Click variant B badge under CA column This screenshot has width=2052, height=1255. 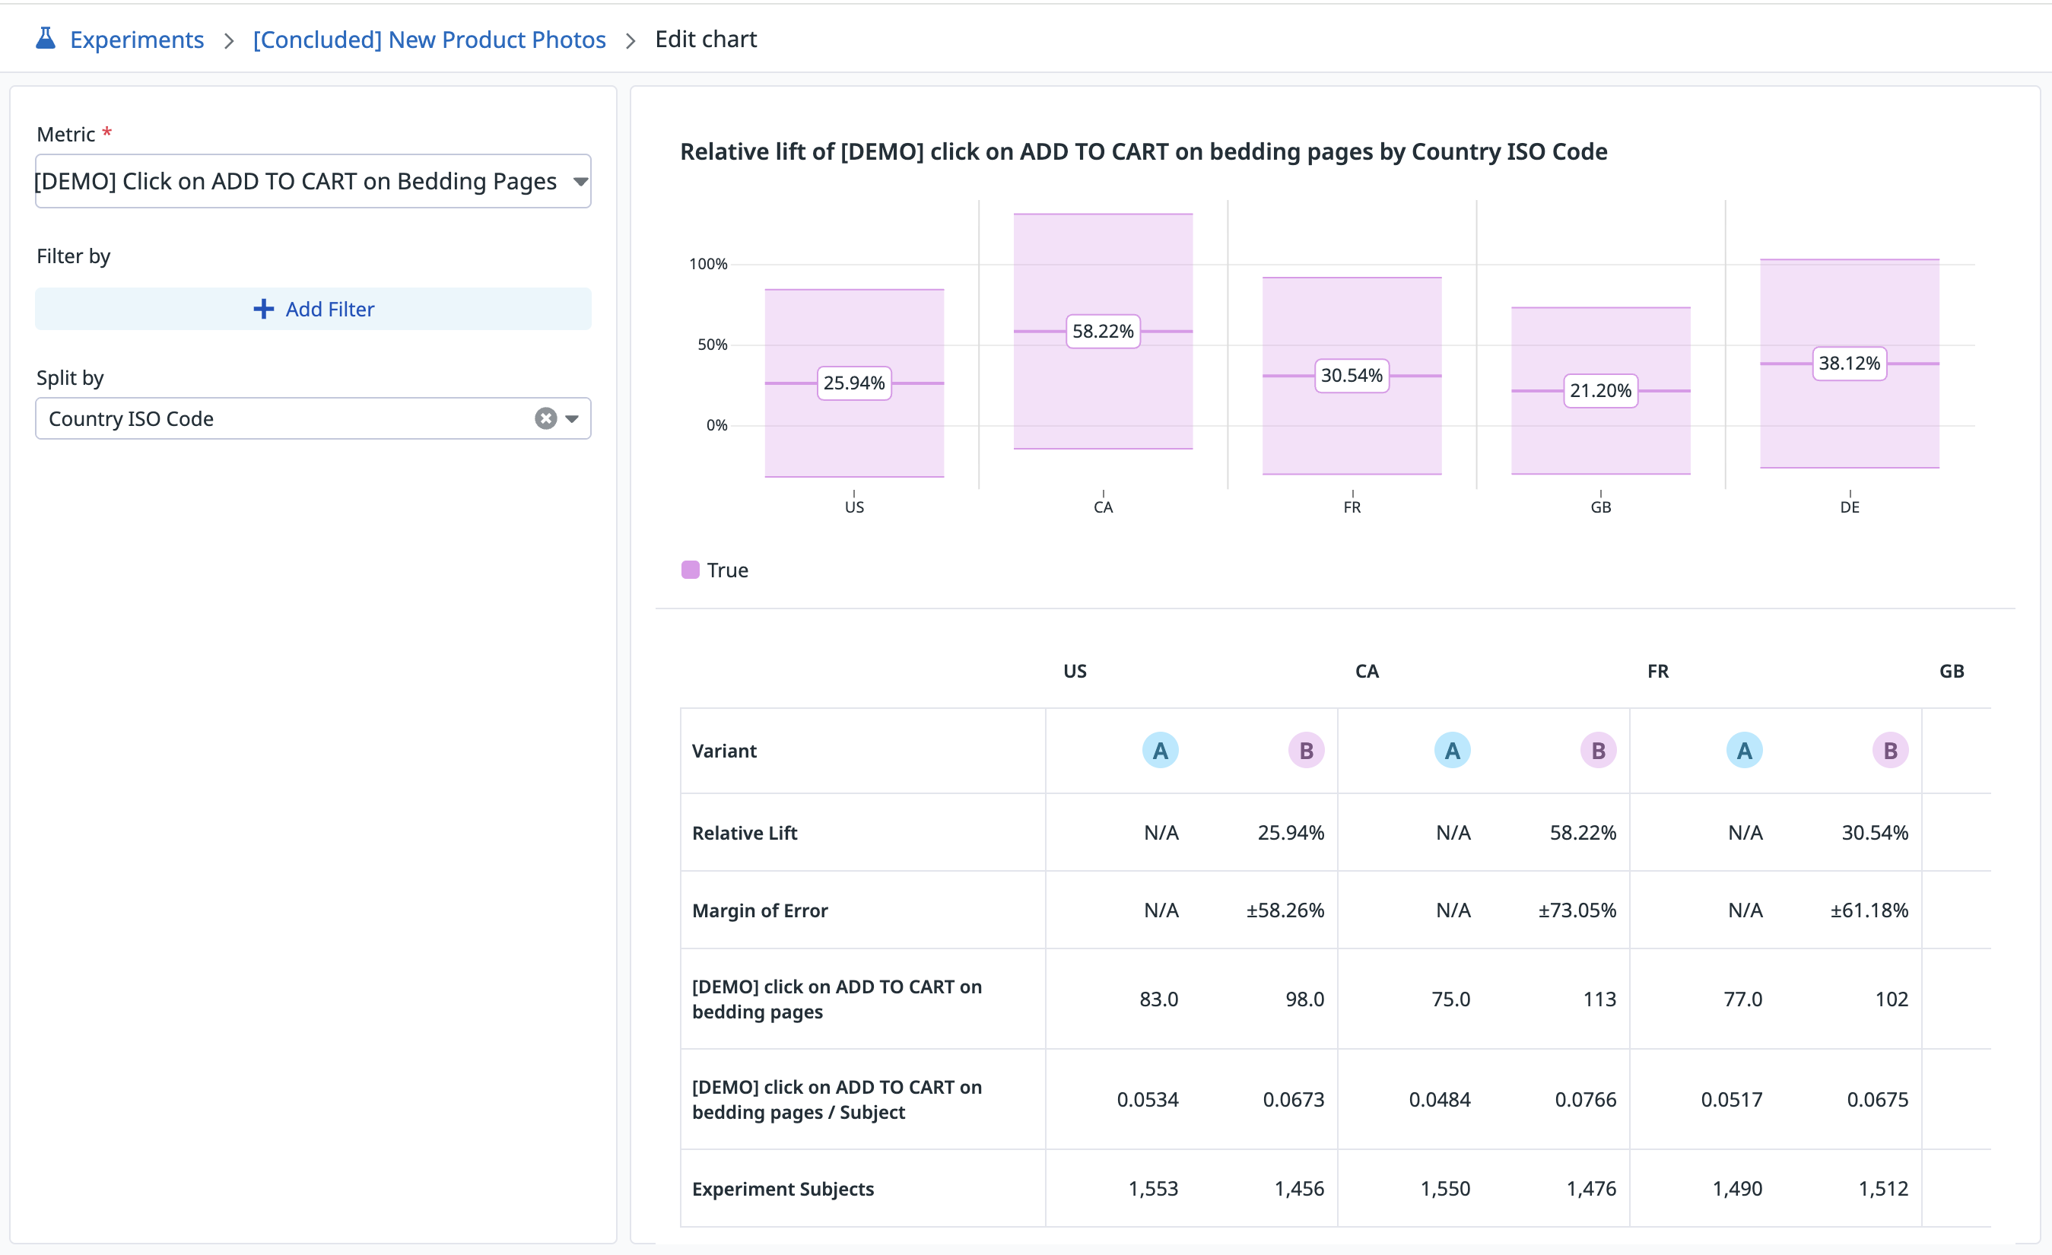pos(1597,750)
